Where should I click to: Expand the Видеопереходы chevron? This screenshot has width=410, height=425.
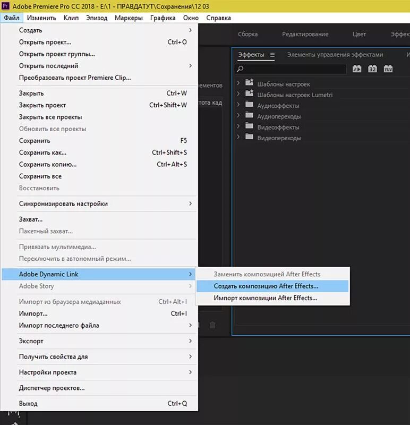[x=238, y=137]
